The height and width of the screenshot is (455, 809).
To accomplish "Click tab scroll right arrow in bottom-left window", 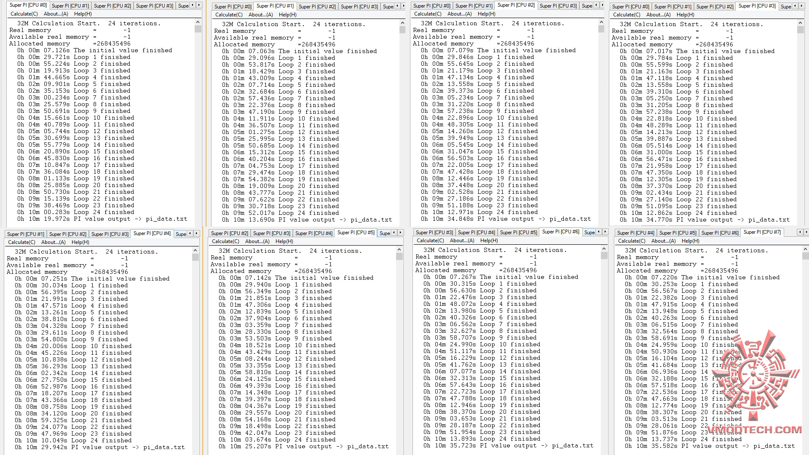I will click(197, 233).
